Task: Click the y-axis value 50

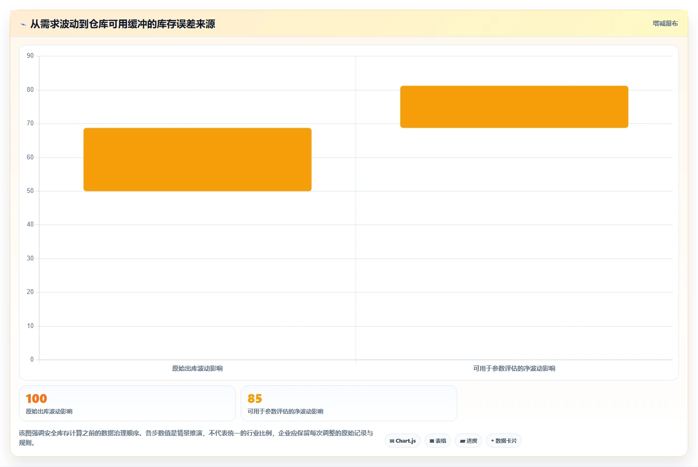Action: pos(30,191)
